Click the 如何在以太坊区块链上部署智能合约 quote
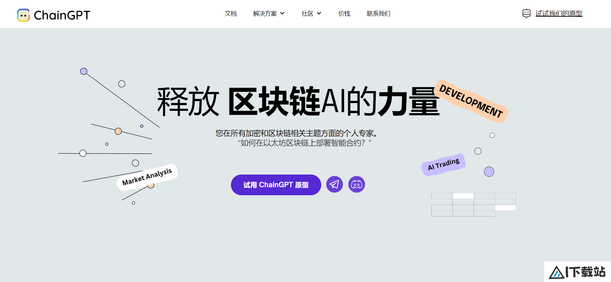The image size is (611, 282). pyautogui.click(x=304, y=143)
